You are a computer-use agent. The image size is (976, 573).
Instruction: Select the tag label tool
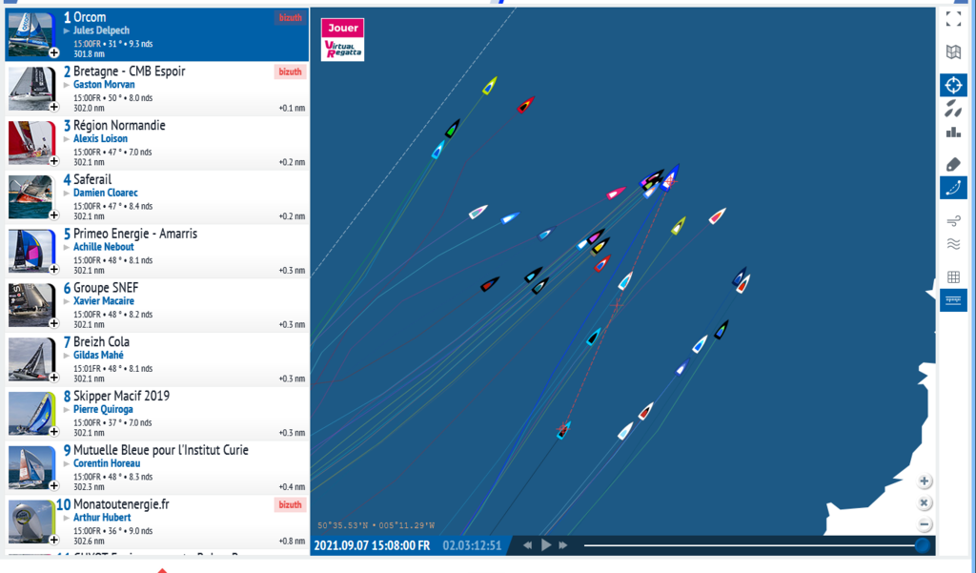pyautogui.click(x=953, y=164)
